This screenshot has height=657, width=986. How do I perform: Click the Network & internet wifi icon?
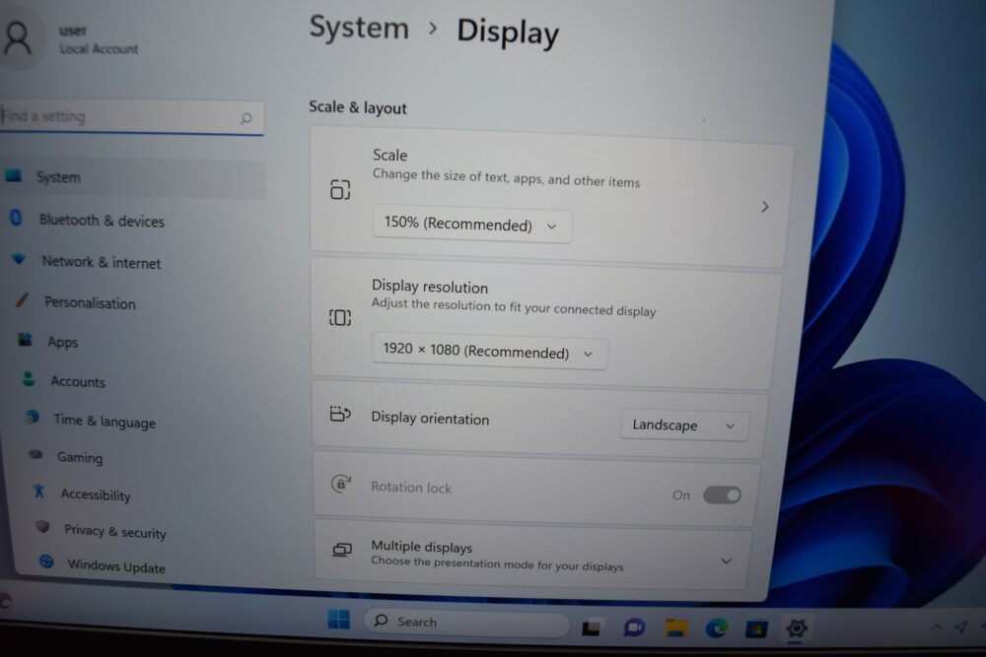click(x=19, y=258)
